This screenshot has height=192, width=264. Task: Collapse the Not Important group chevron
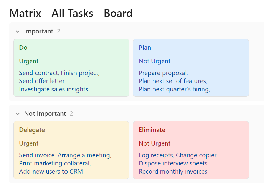point(18,114)
